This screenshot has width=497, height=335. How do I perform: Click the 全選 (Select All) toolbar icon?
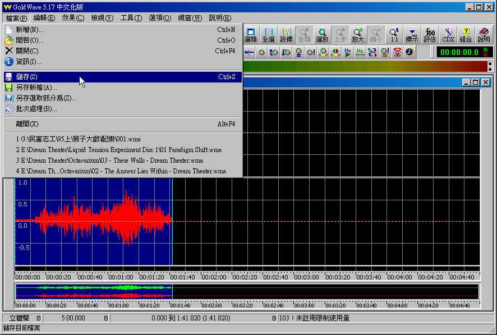coord(268,35)
